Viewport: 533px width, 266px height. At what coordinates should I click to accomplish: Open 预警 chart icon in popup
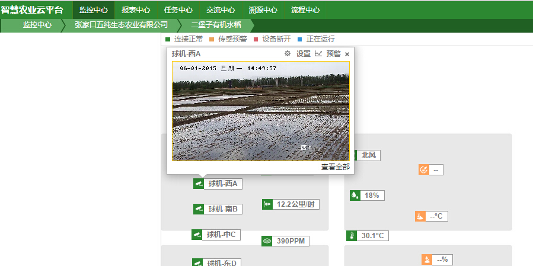(x=318, y=53)
